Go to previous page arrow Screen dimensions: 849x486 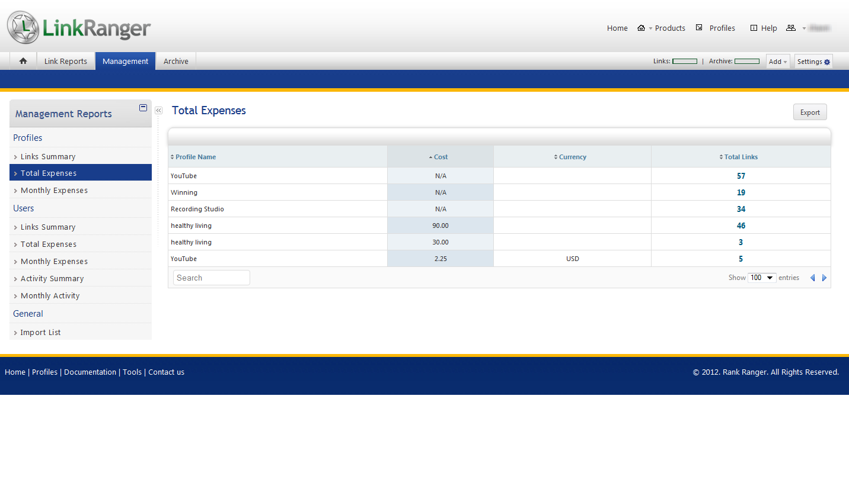click(812, 278)
